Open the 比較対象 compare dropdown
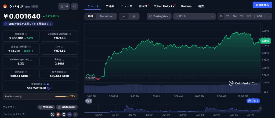This screenshot has width=275, height=118. point(194,16)
